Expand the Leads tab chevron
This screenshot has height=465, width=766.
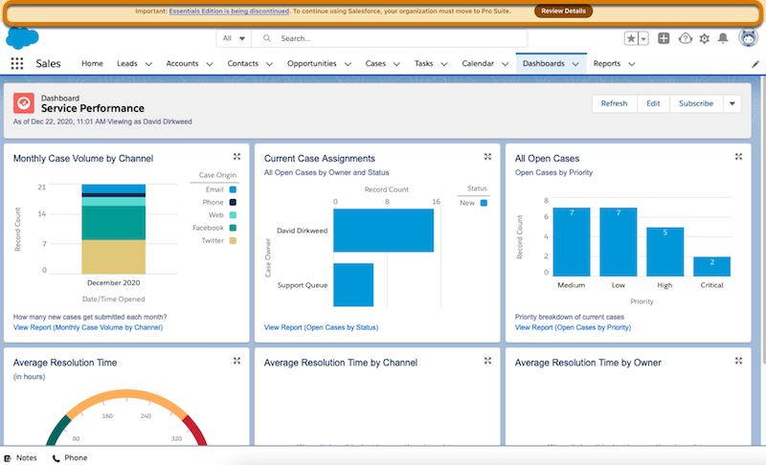[x=148, y=64]
